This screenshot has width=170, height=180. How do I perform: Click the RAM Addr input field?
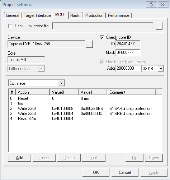click(x=128, y=68)
